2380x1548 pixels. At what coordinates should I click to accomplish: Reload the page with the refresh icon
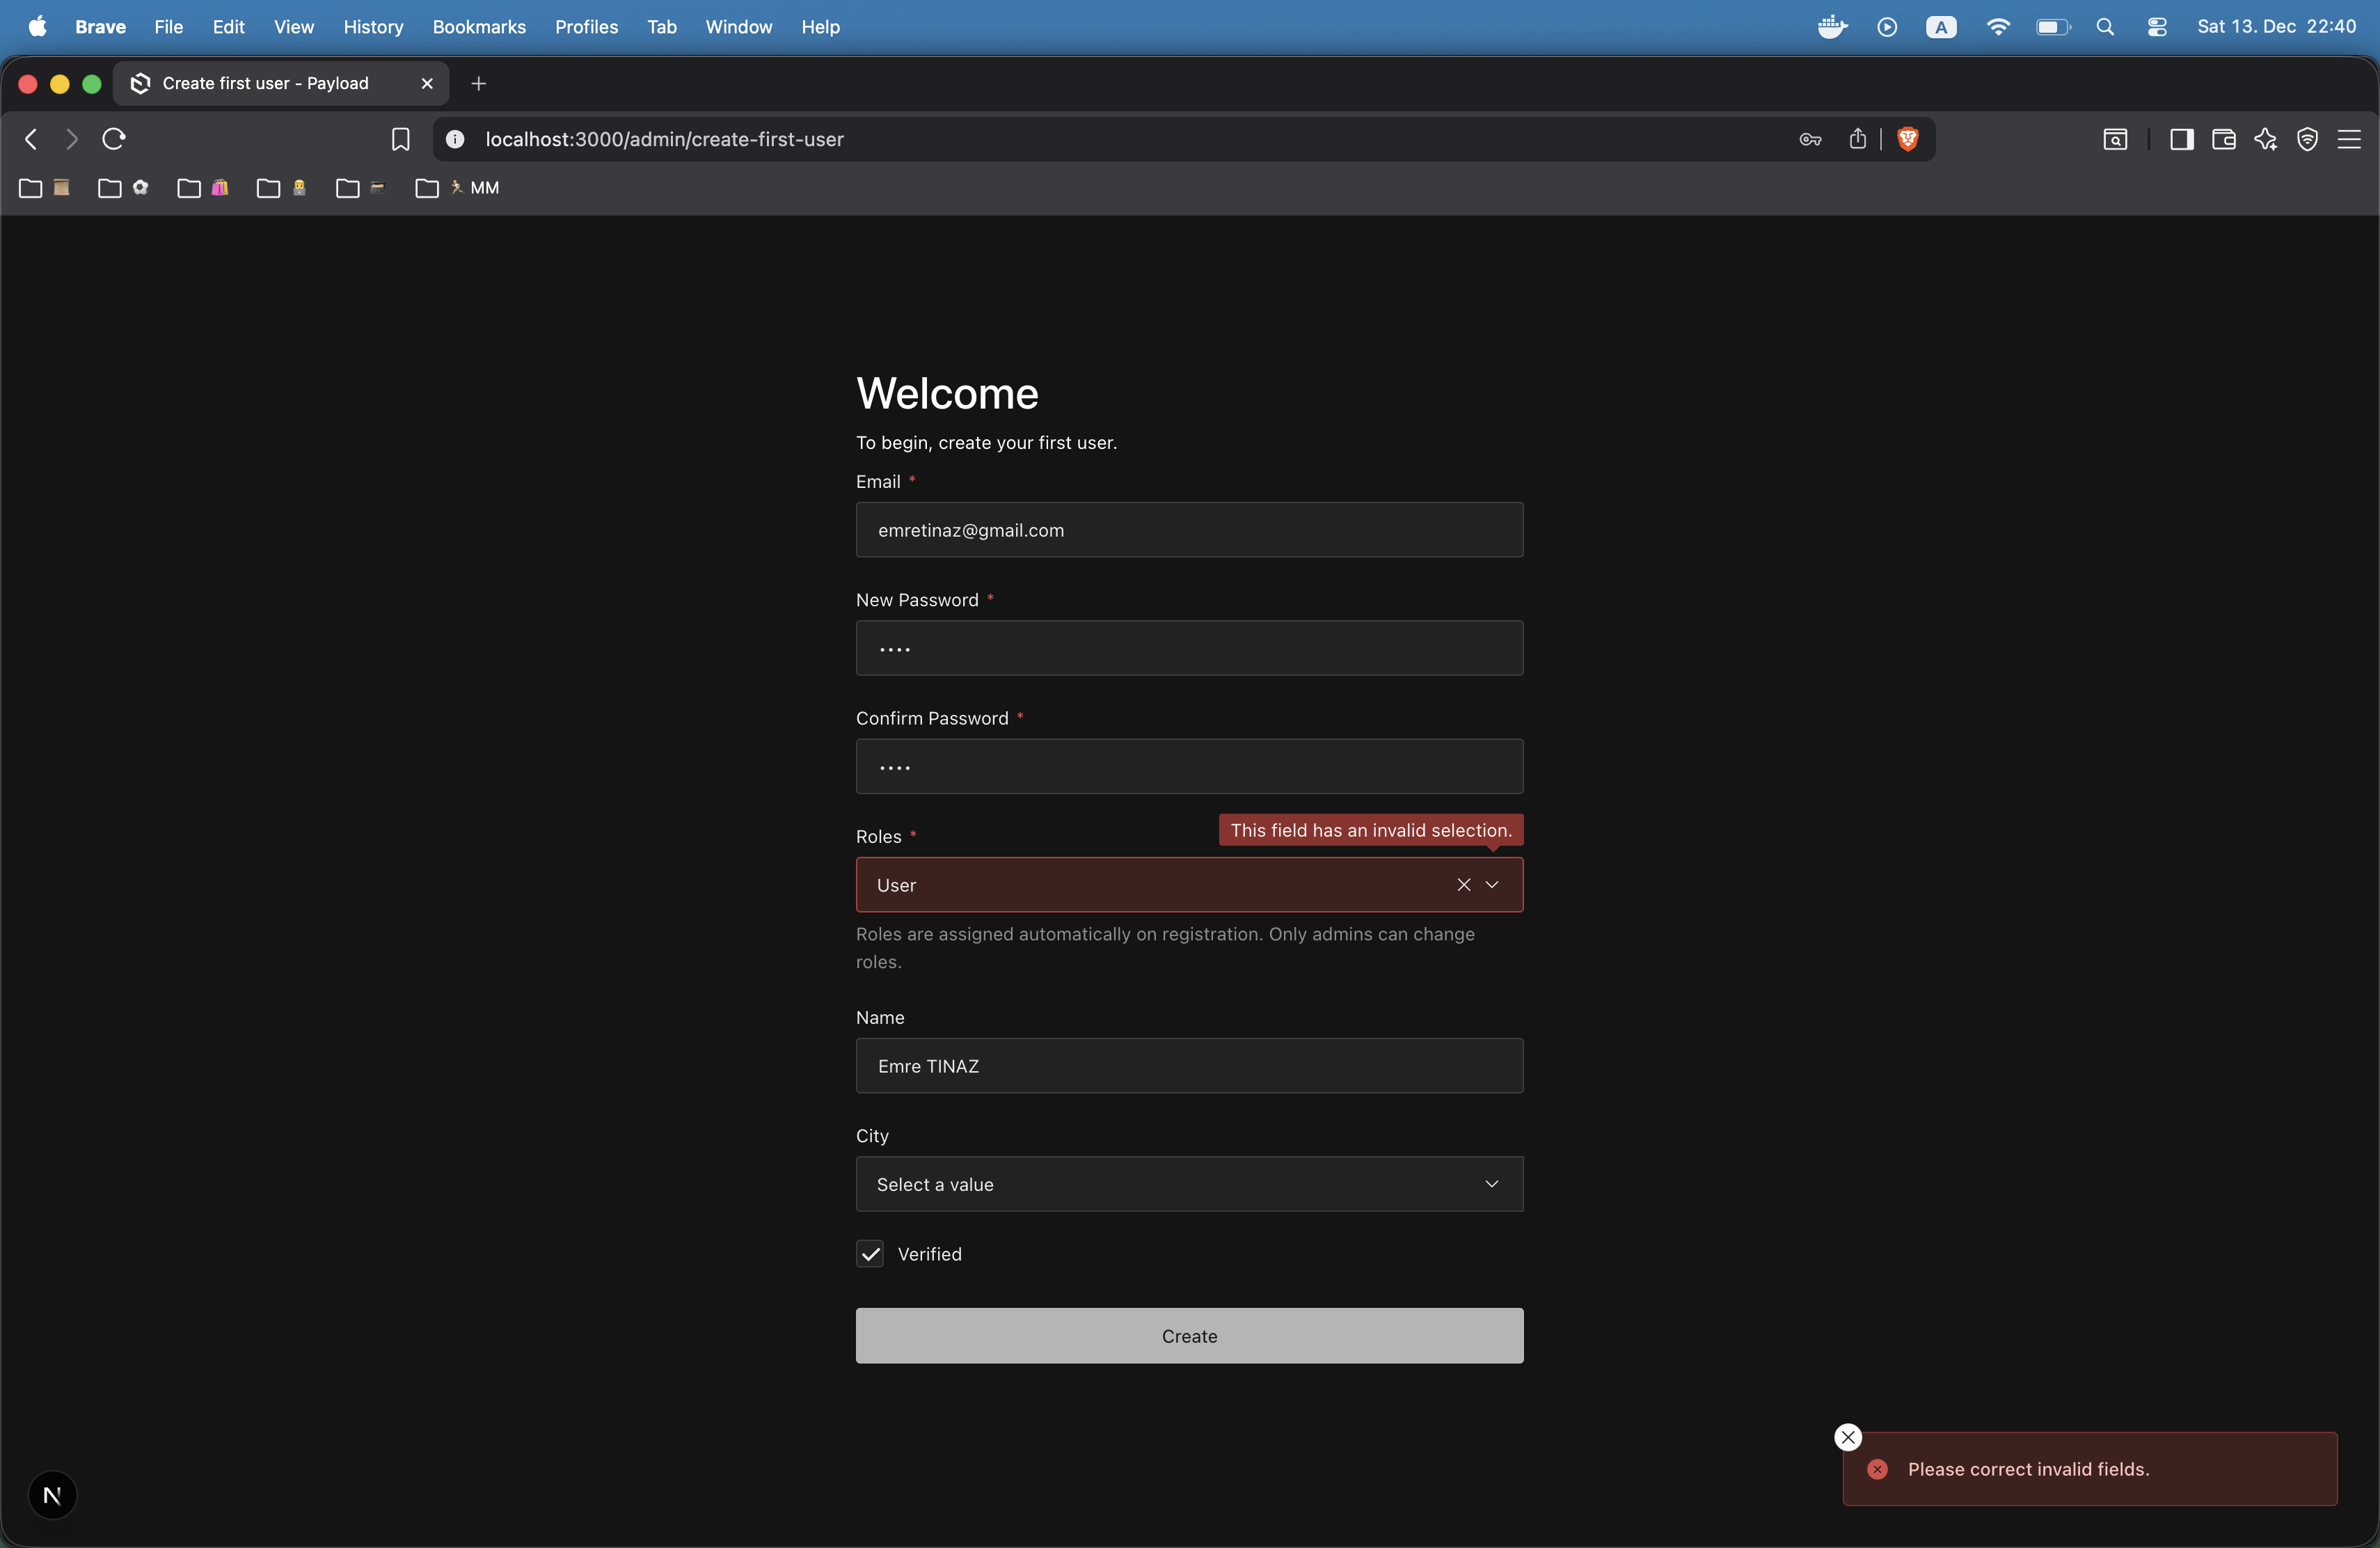[113, 139]
